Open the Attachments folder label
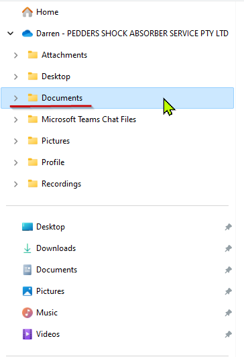 point(64,55)
